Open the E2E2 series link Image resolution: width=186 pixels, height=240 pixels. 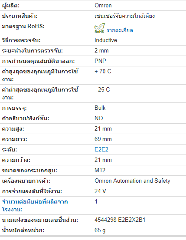pyautogui.click(x=101, y=149)
